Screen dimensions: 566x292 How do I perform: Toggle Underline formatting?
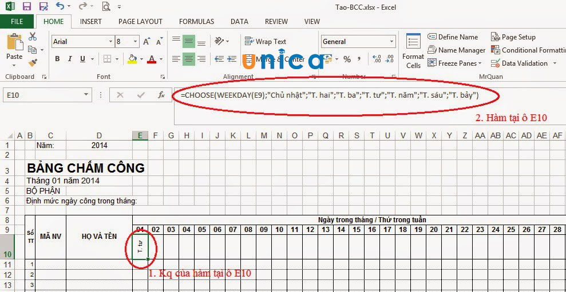point(82,59)
